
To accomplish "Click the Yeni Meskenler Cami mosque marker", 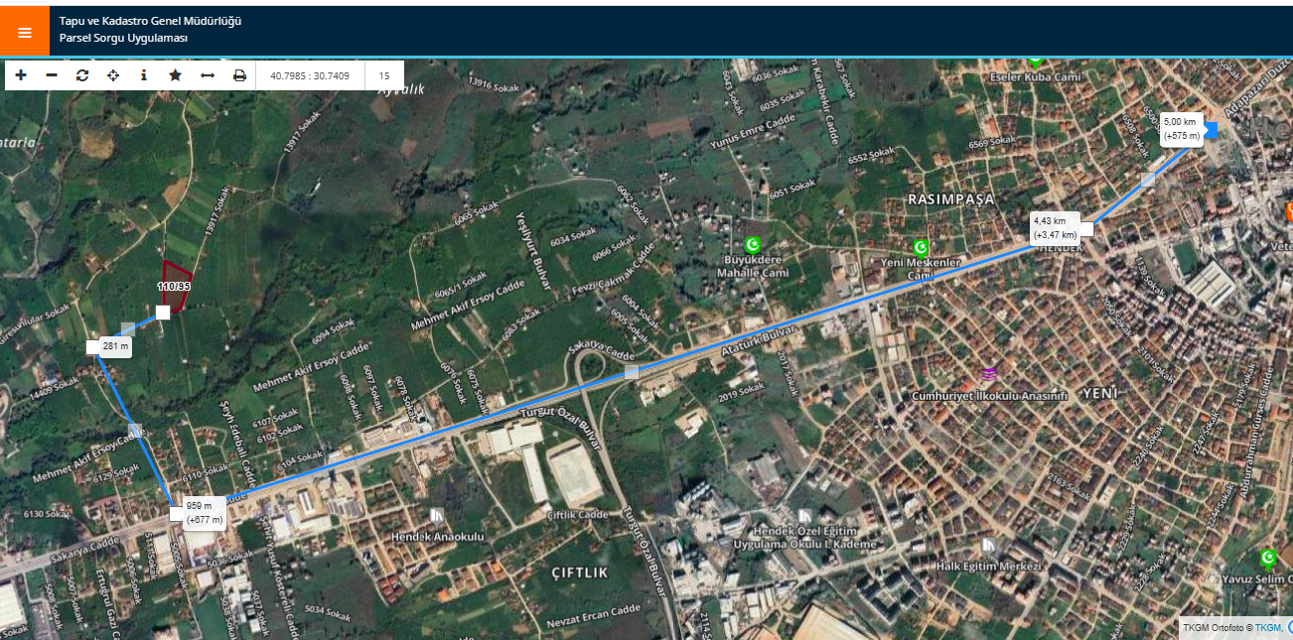I will 921,247.
